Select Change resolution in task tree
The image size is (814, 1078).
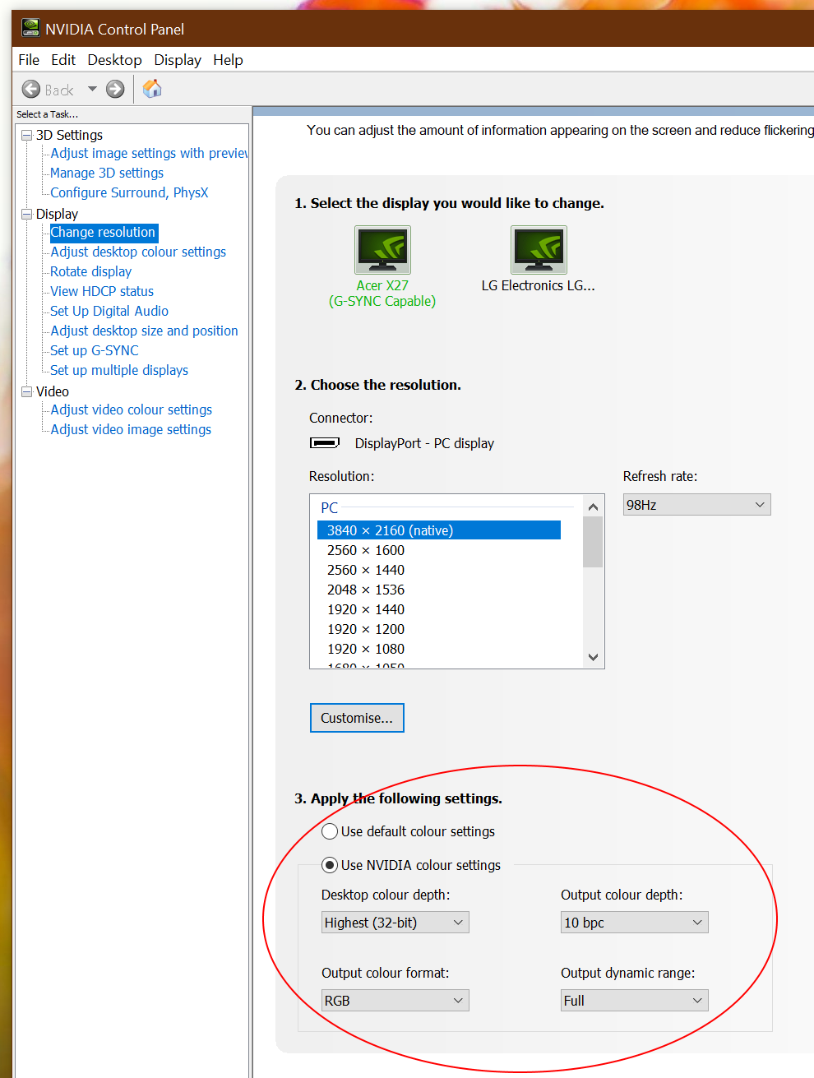tap(104, 233)
